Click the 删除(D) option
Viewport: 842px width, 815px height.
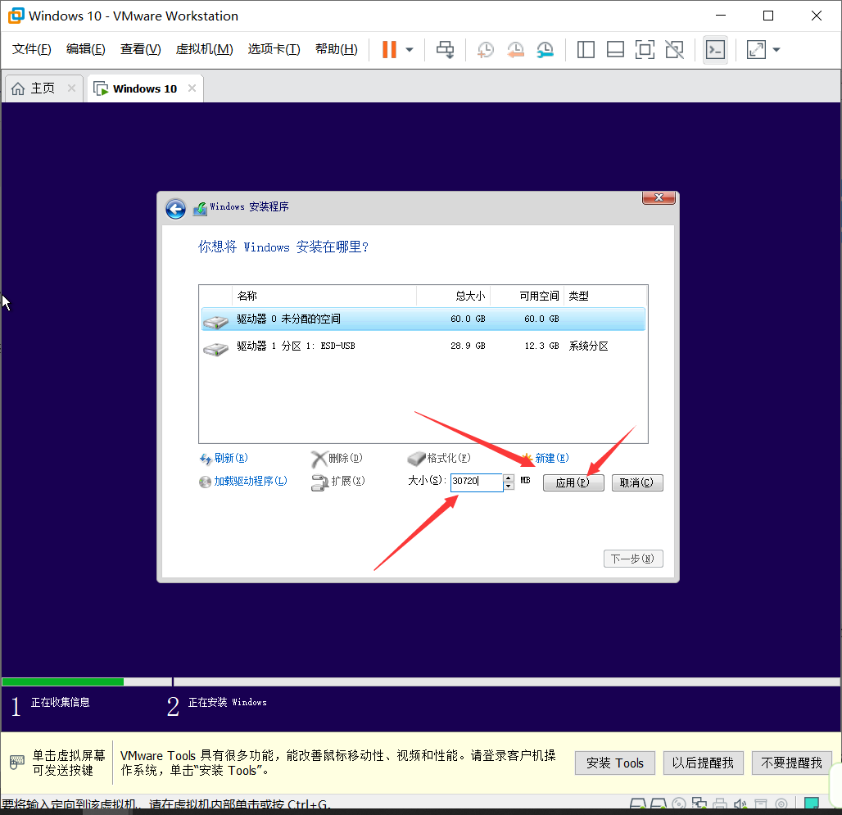346,458
